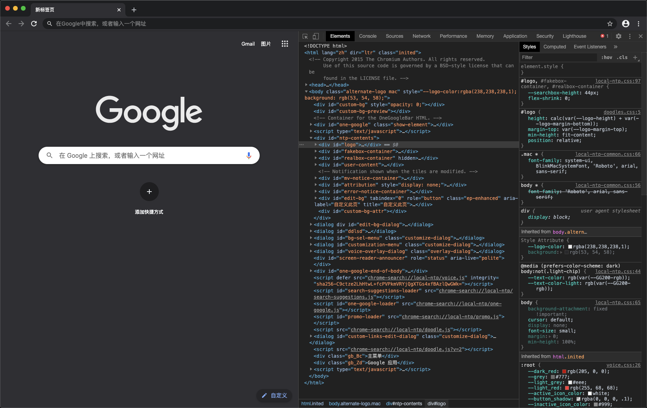Collapse the body element node
647x408 pixels.
(306, 92)
